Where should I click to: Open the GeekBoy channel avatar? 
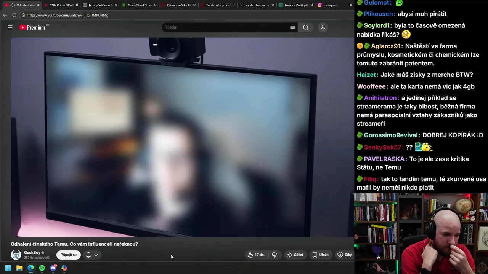[16, 255]
